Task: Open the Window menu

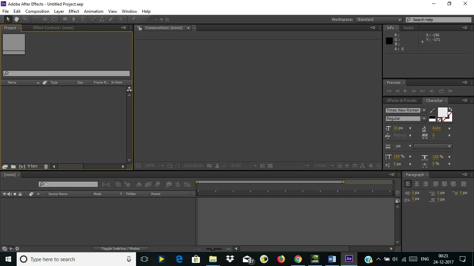Action: click(129, 11)
